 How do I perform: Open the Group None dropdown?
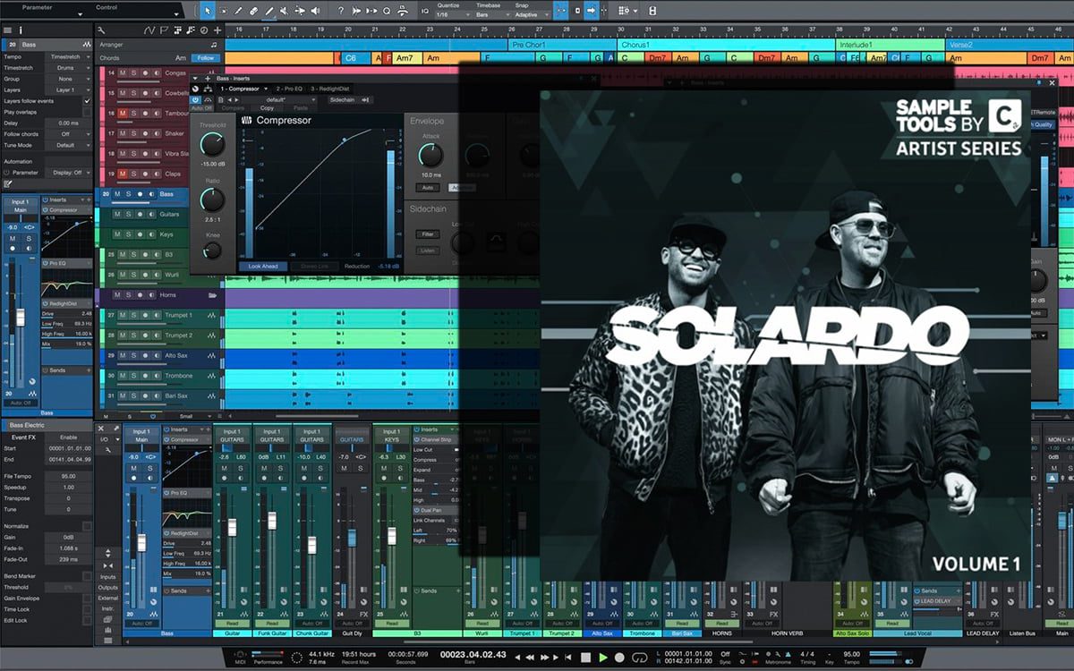tap(66, 79)
